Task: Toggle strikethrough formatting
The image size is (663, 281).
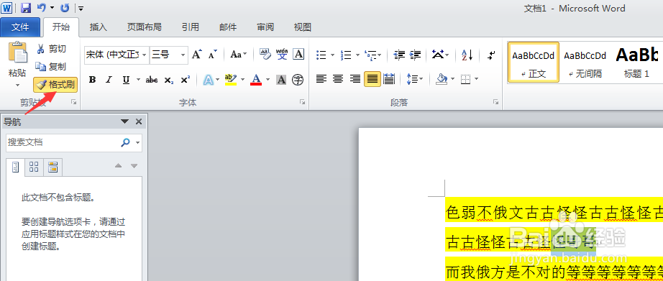Action: [152, 80]
